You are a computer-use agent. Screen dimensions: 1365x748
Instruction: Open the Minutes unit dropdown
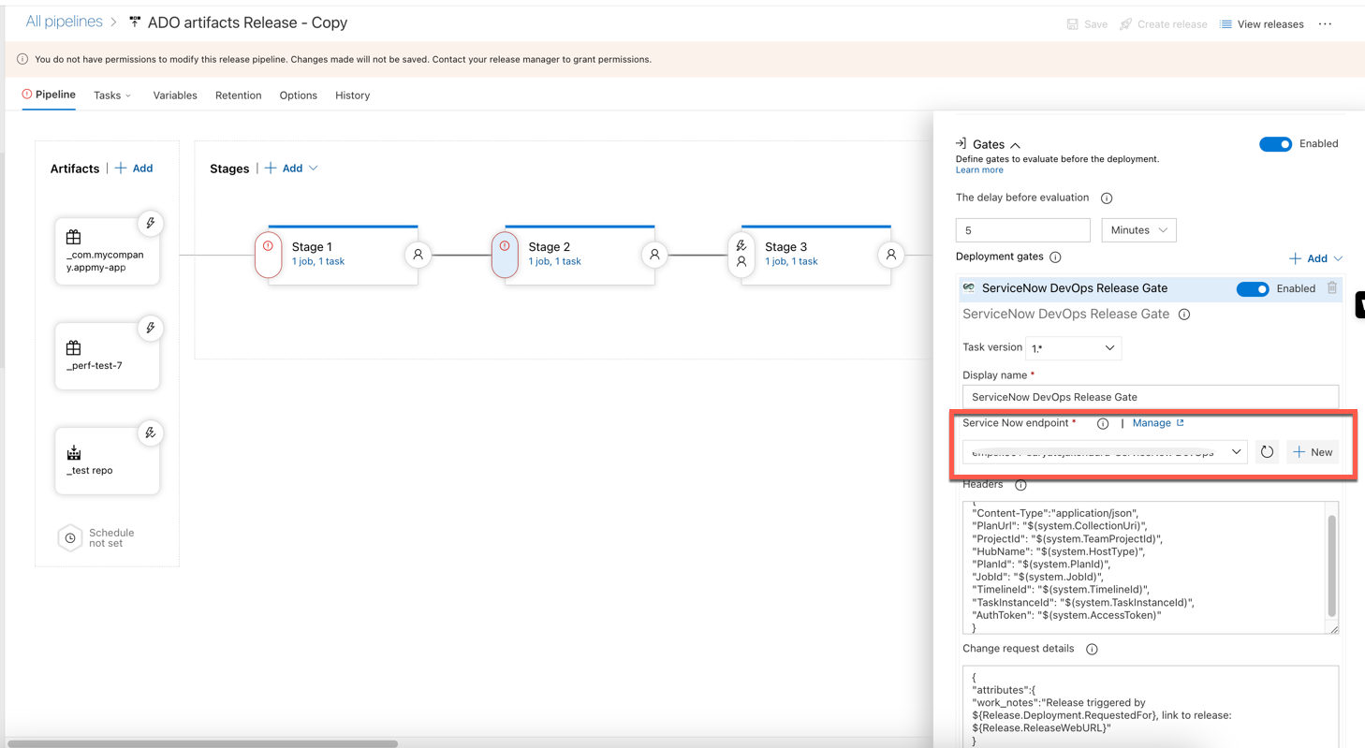pos(1138,230)
